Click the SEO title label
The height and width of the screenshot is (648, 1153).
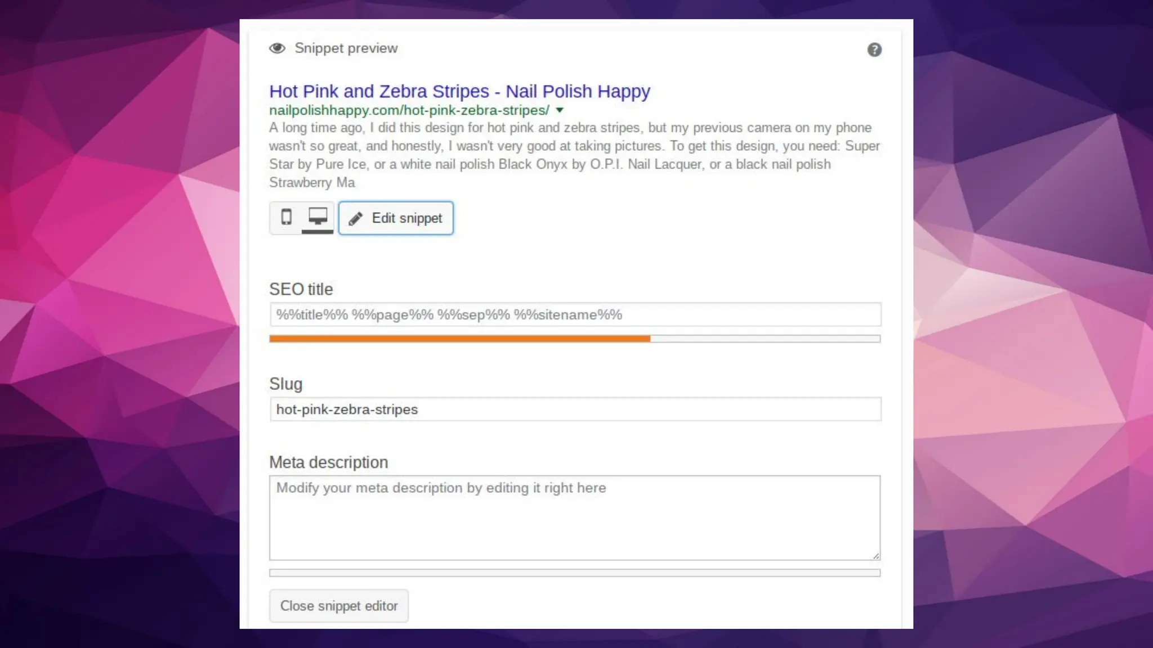click(301, 290)
